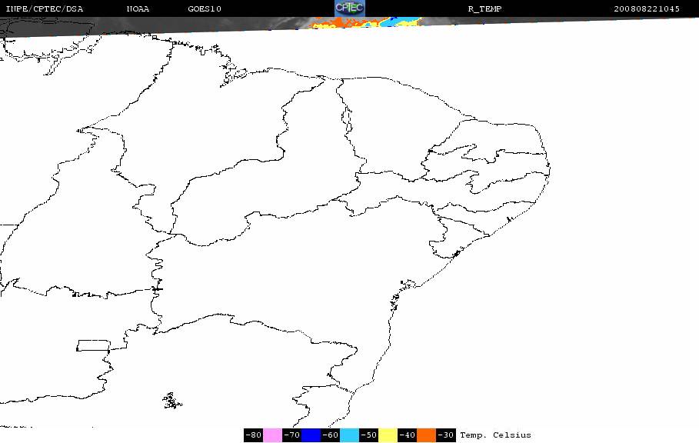Viewport: 699px width, 443px height.
Task: Click the 200808221045 timestamp
Action: coord(647,8)
